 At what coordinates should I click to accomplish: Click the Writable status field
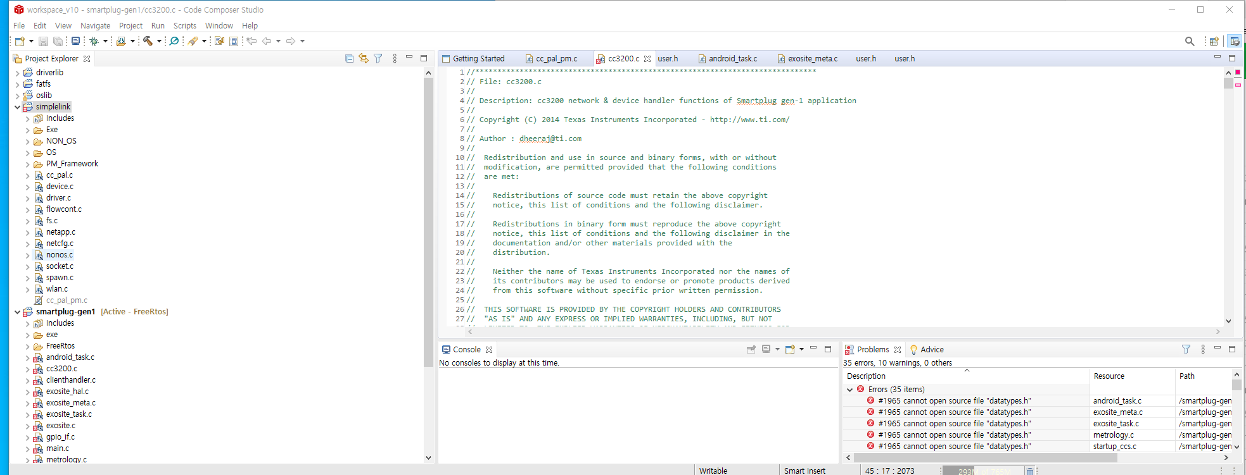pyautogui.click(x=713, y=471)
